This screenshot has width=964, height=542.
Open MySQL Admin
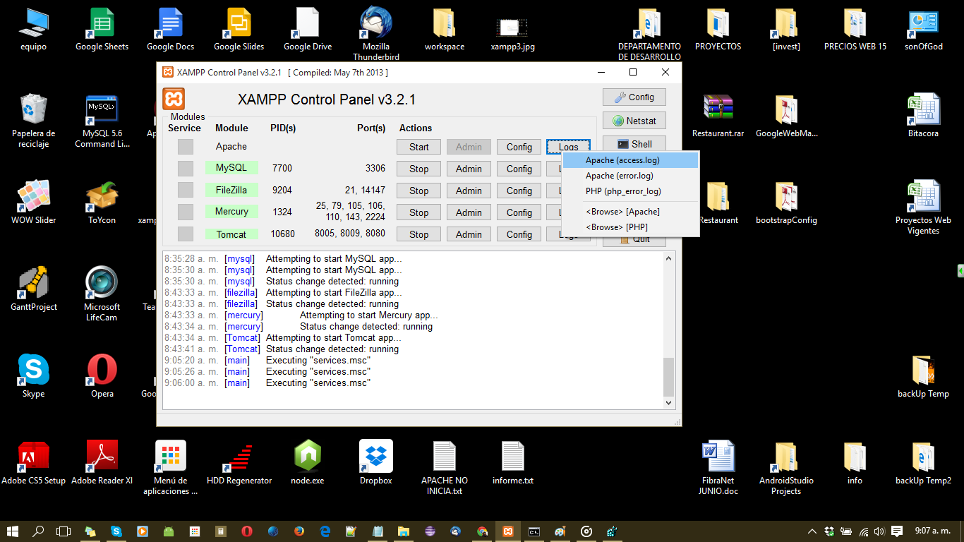(469, 169)
